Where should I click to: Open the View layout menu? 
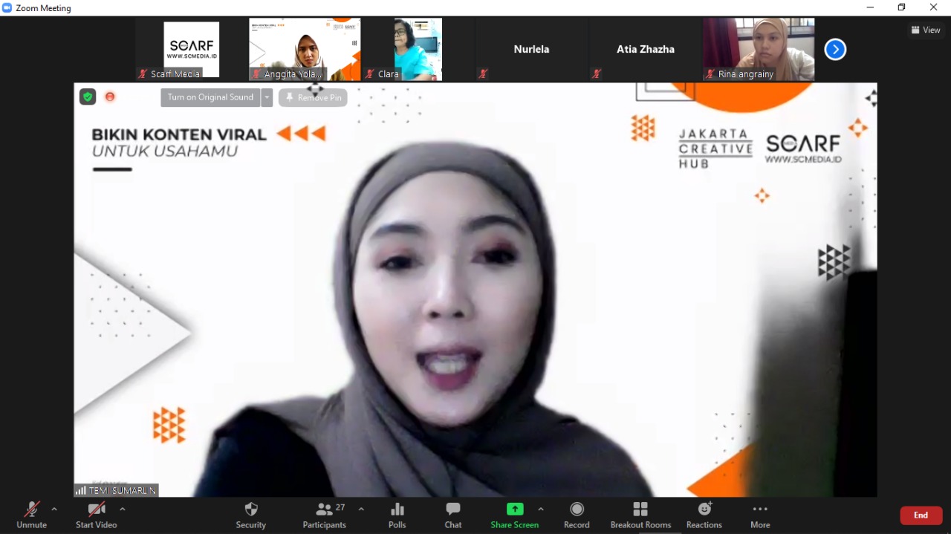click(926, 30)
